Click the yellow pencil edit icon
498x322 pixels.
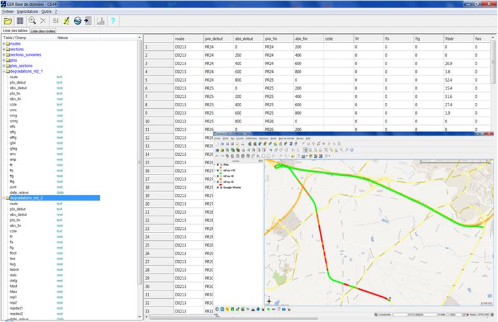click(67, 21)
